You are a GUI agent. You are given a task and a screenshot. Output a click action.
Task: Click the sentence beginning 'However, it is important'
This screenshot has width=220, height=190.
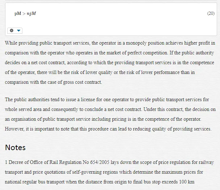(108, 129)
